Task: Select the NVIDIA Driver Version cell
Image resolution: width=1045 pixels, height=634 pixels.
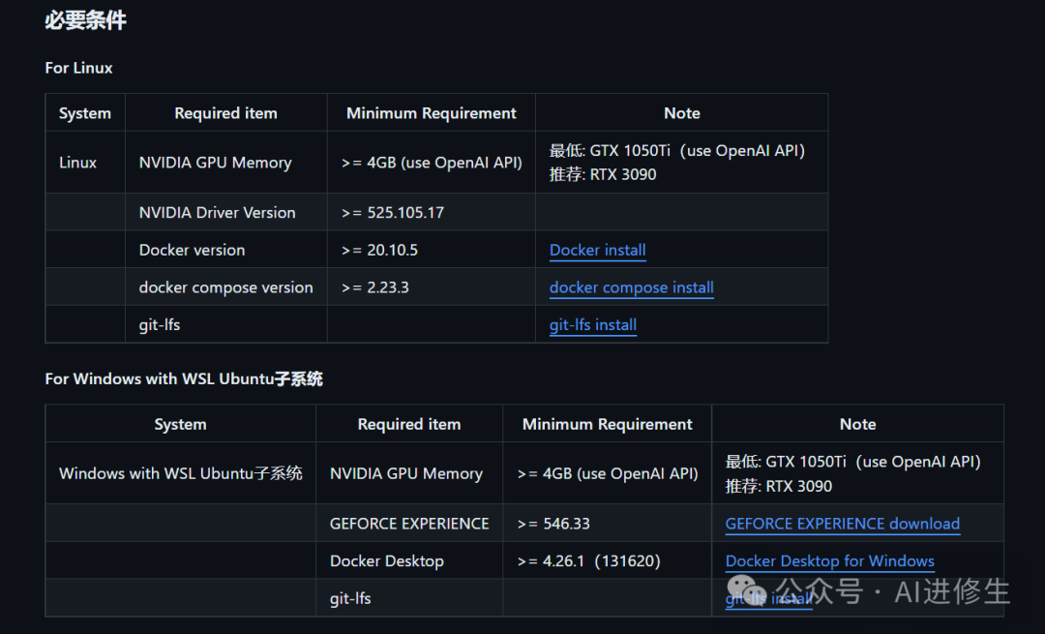Action: pos(217,213)
